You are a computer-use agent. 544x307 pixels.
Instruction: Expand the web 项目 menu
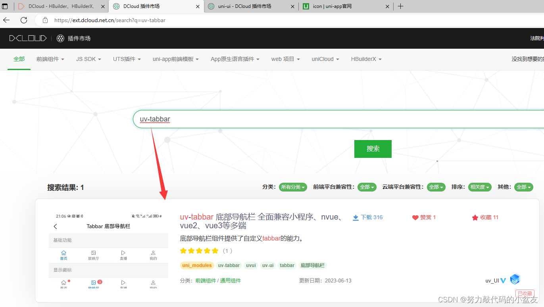286,59
